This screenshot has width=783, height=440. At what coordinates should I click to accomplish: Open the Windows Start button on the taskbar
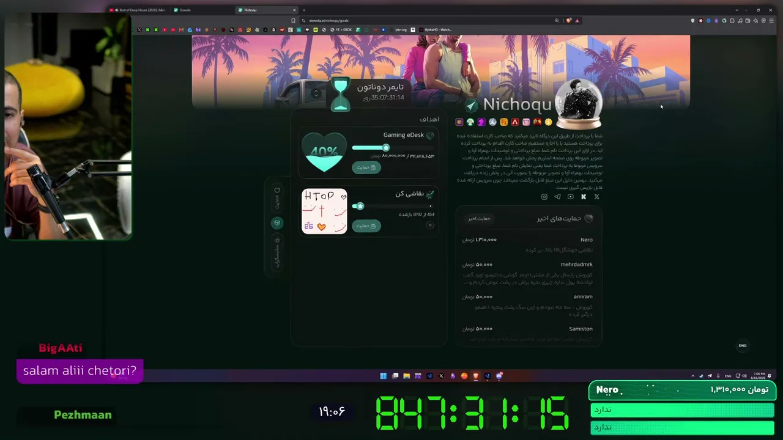coord(384,376)
